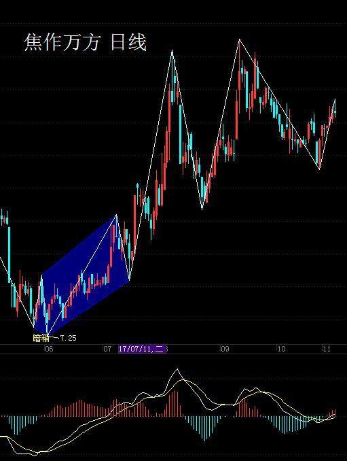Select the yellow 暗箱 label
Screen dimensions: 347x461
(41, 338)
